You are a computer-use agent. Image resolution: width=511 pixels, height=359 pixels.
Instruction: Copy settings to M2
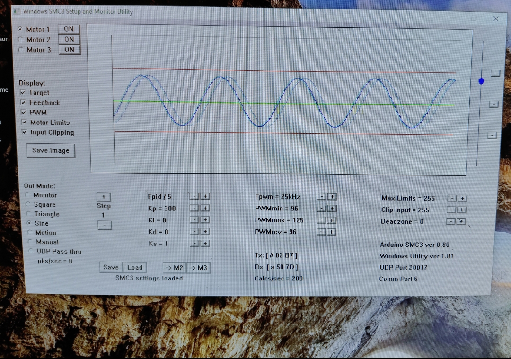174,268
